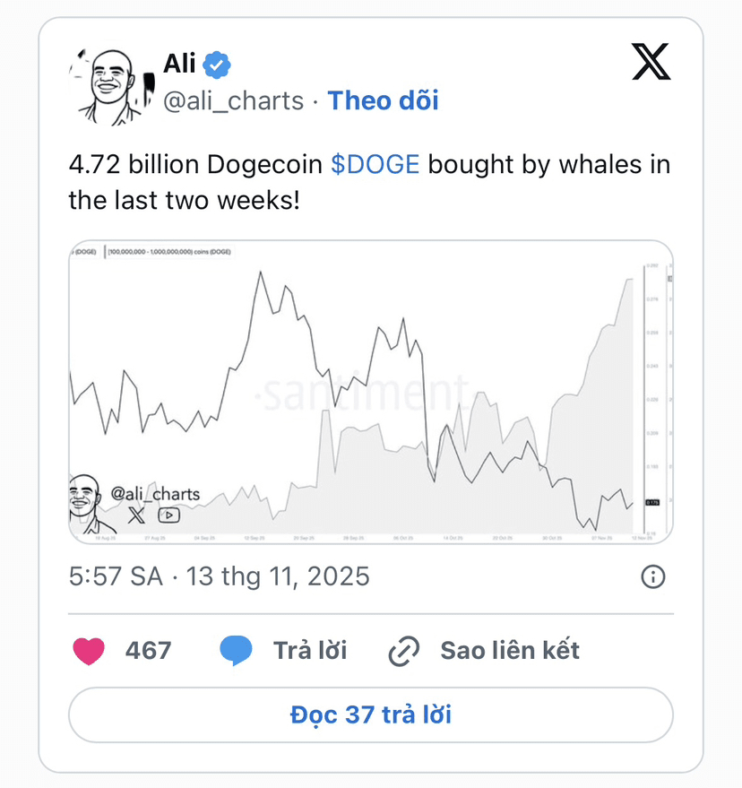Click the chain link copy icon
742x788 pixels.
403,652
